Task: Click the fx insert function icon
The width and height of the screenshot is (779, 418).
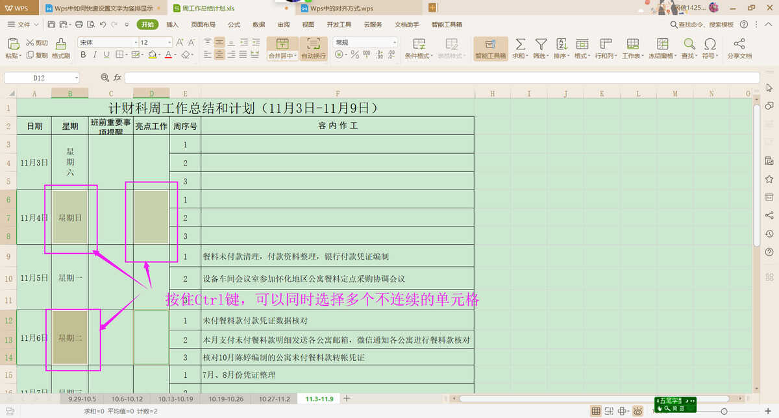Action: click(x=117, y=77)
